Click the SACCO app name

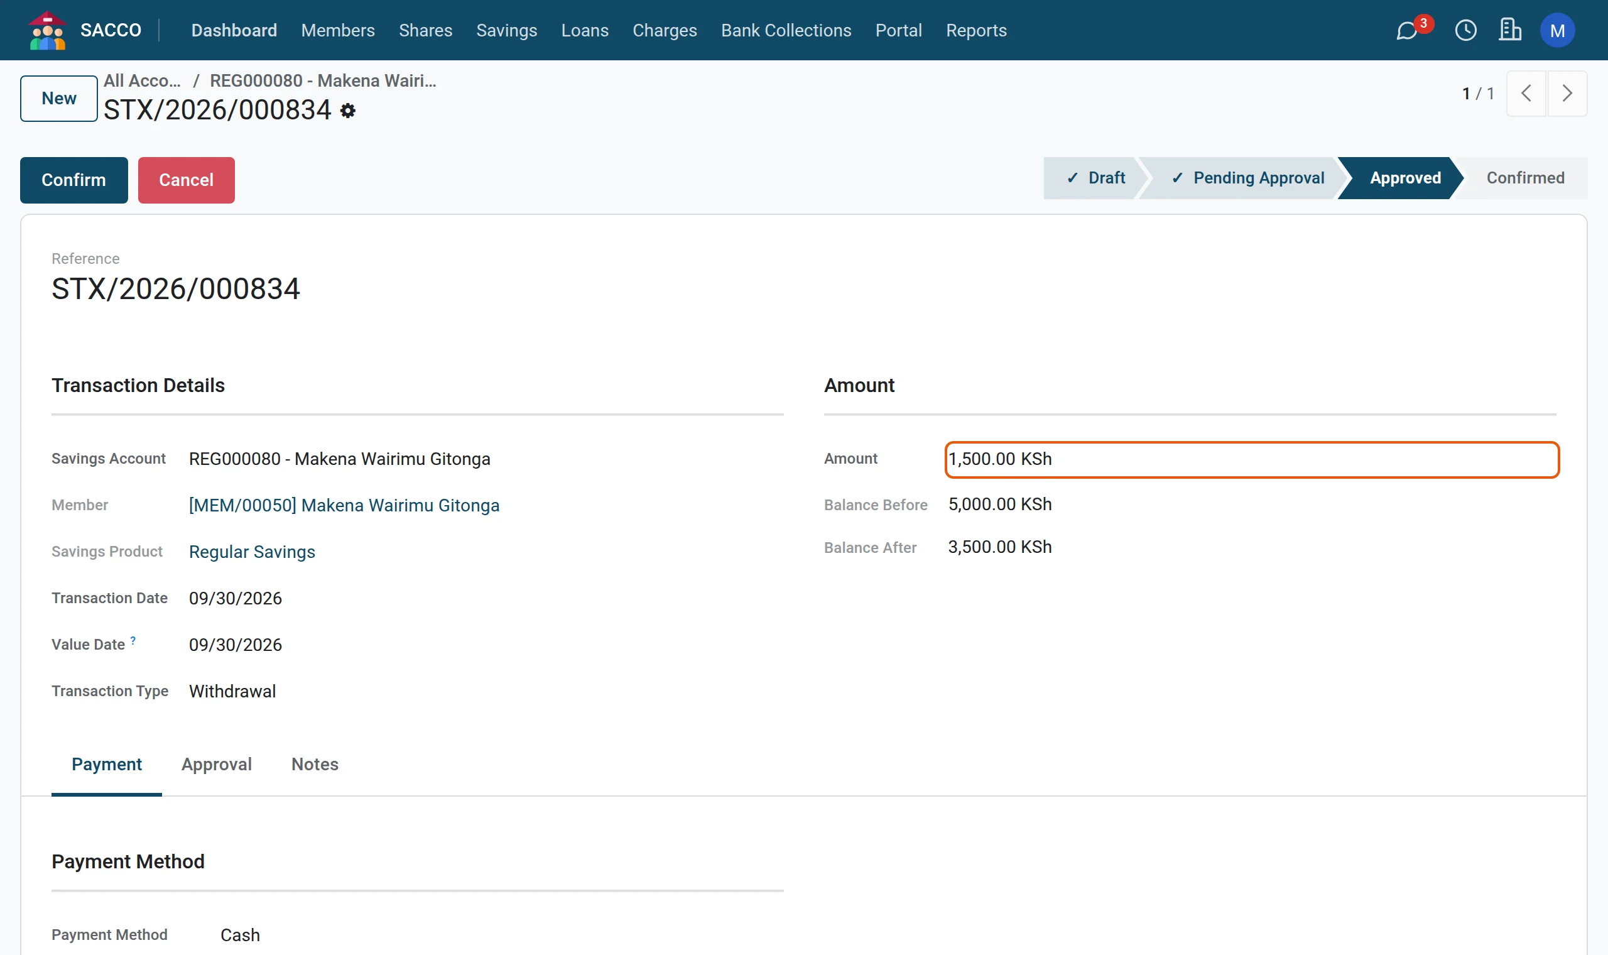click(111, 30)
